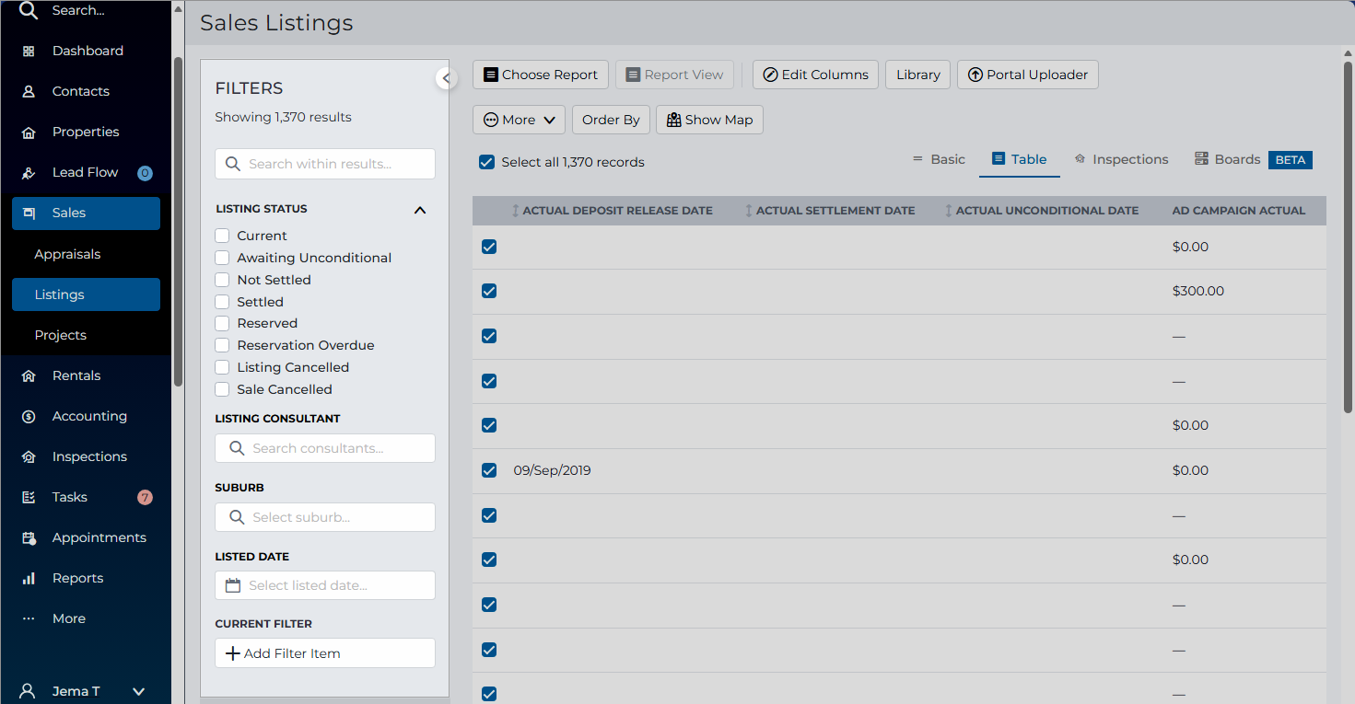This screenshot has height=704, width=1355.
Task: Tick the Sale Cancelled checkbox
Action: pyautogui.click(x=222, y=390)
